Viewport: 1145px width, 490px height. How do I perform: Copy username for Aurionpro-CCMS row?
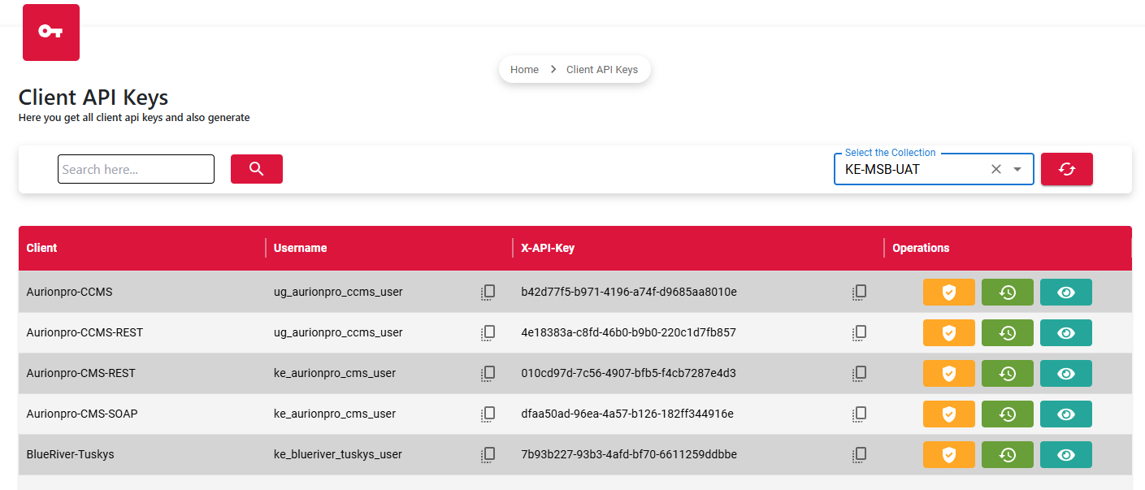[488, 292]
